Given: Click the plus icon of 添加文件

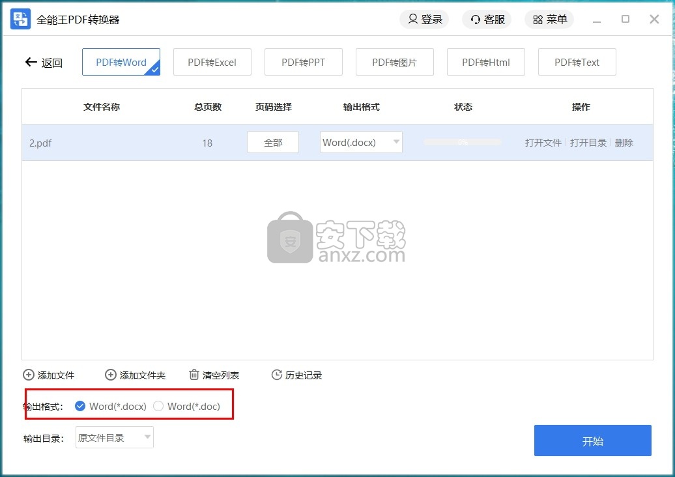Looking at the screenshot, I should coord(29,375).
